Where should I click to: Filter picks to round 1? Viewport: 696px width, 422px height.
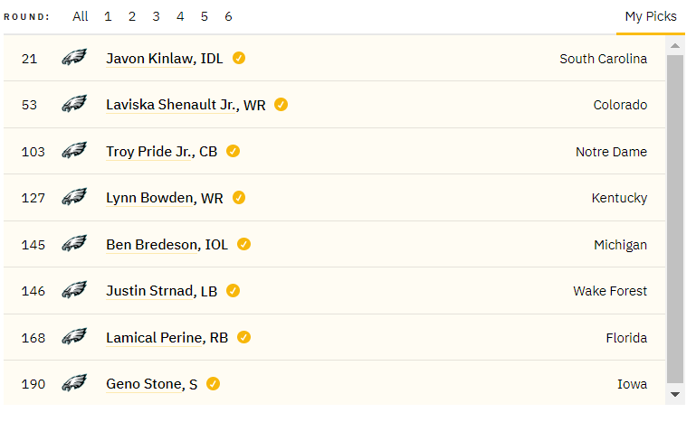click(108, 16)
